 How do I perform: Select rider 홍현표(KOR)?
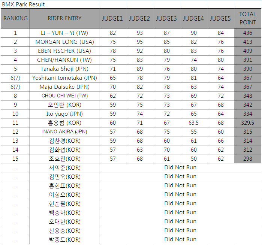pos(64,186)
